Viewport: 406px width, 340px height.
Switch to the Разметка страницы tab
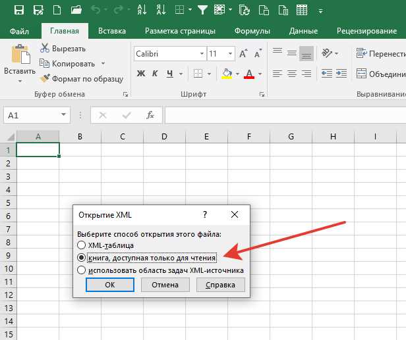(x=180, y=31)
